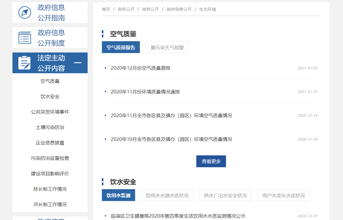343x220 pixels.
Task: Open 土壤污染防治 in the sidebar
Action: (50, 127)
